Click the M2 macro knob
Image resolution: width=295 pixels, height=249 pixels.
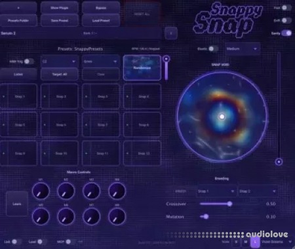66,191
